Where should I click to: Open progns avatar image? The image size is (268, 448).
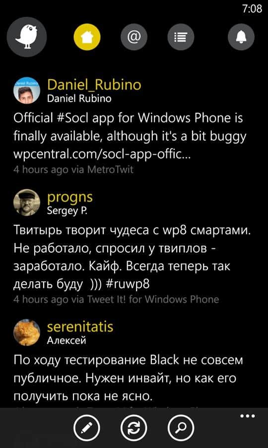click(27, 203)
